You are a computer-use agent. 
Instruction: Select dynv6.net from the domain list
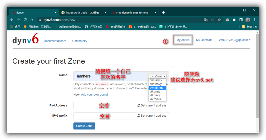point(157,88)
